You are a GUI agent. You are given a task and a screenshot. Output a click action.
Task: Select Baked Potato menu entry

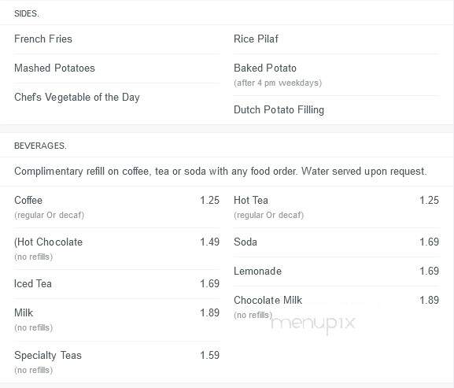click(265, 68)
